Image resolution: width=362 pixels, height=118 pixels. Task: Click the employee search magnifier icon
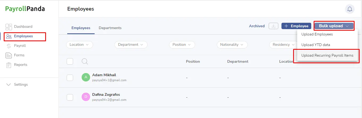[85, 62]
